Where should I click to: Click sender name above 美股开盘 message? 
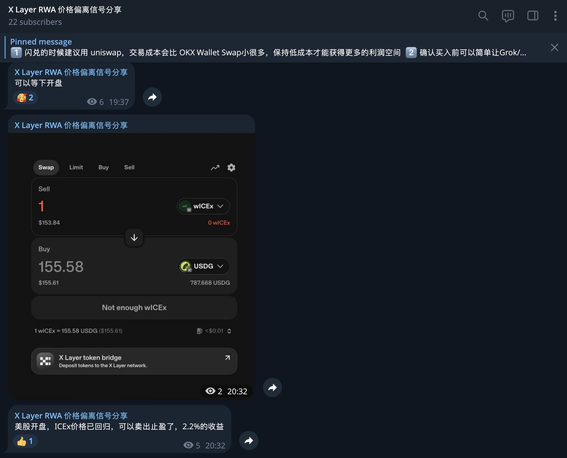(71, 416)
